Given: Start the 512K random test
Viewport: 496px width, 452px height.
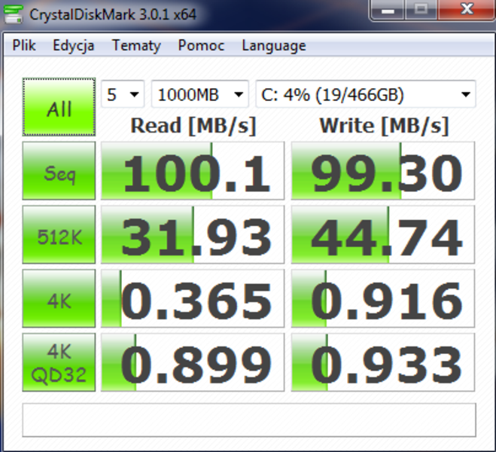Looking at the screenshot, I should pyautogui.click(x=59, y=234).
